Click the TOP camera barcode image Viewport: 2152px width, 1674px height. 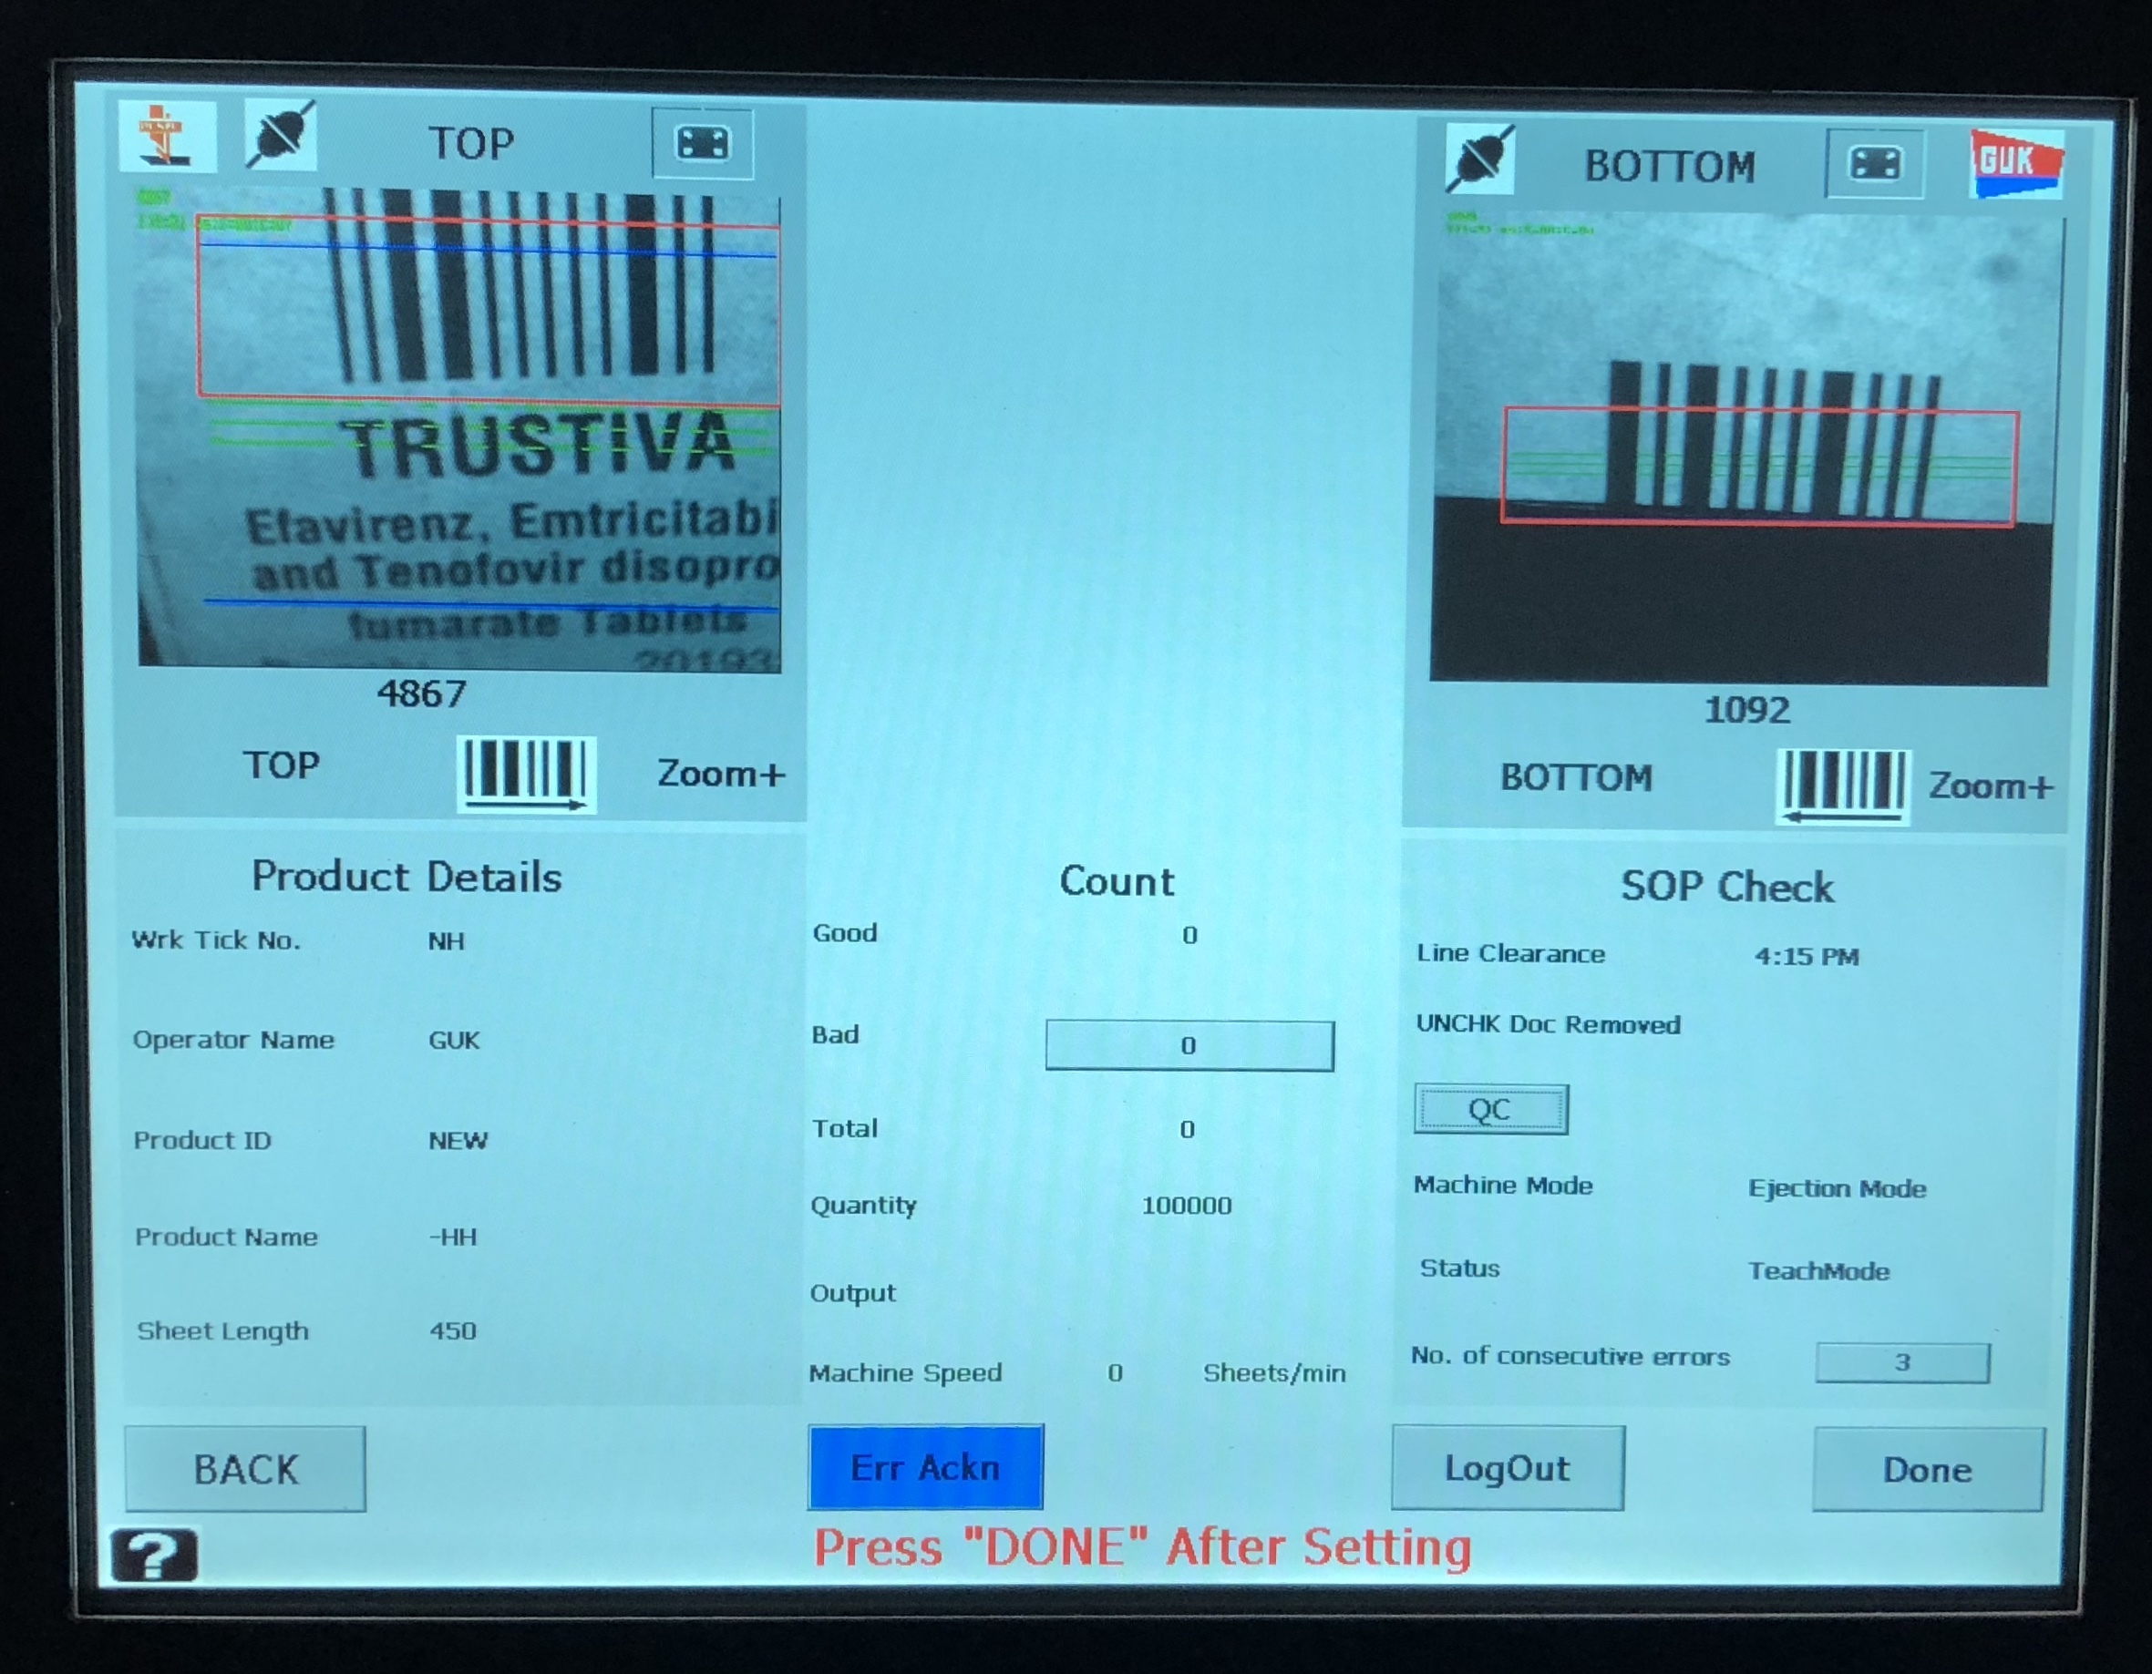tap(459, 429)
